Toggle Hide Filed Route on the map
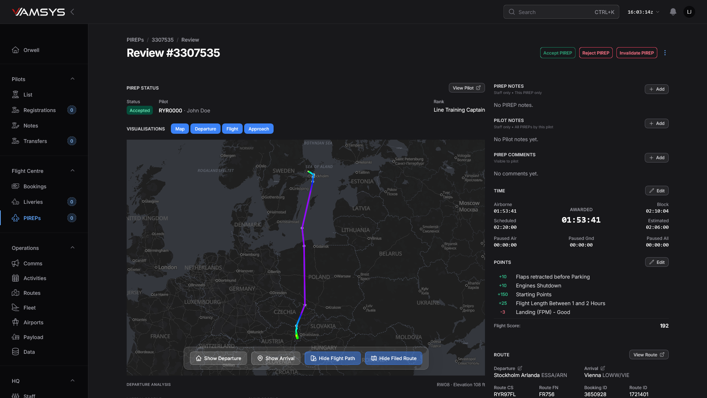 tap(393, 358)
